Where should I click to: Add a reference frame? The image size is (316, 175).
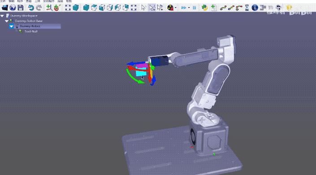49,8
